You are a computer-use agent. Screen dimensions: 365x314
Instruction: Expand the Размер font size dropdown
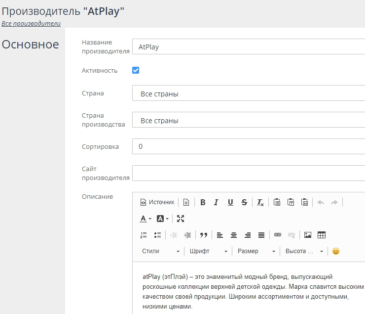(x=256, y=251)
